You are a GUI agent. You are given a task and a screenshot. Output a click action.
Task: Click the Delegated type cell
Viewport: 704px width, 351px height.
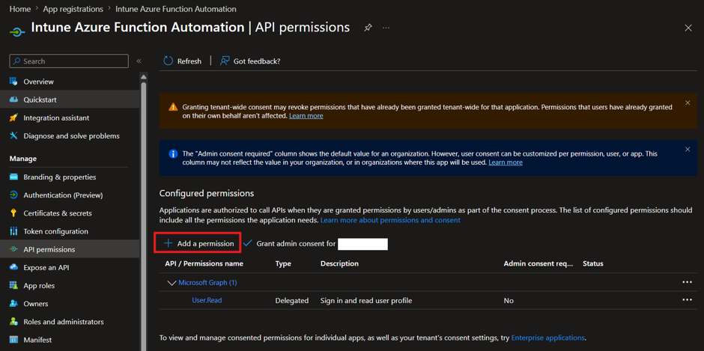(292, 300)
